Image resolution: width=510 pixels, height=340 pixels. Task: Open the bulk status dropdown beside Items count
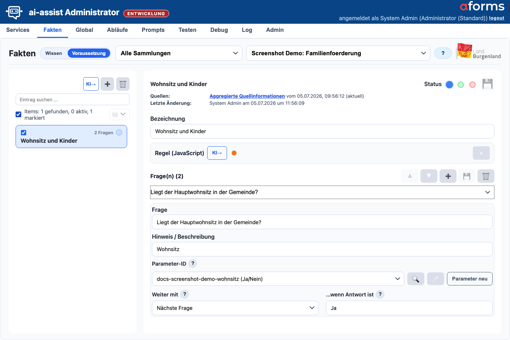click(119, 114)
